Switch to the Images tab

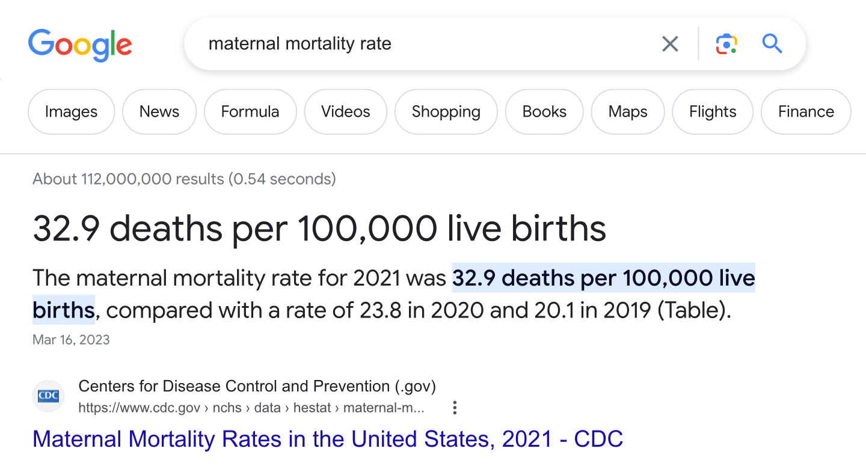(x=71, y=112)
